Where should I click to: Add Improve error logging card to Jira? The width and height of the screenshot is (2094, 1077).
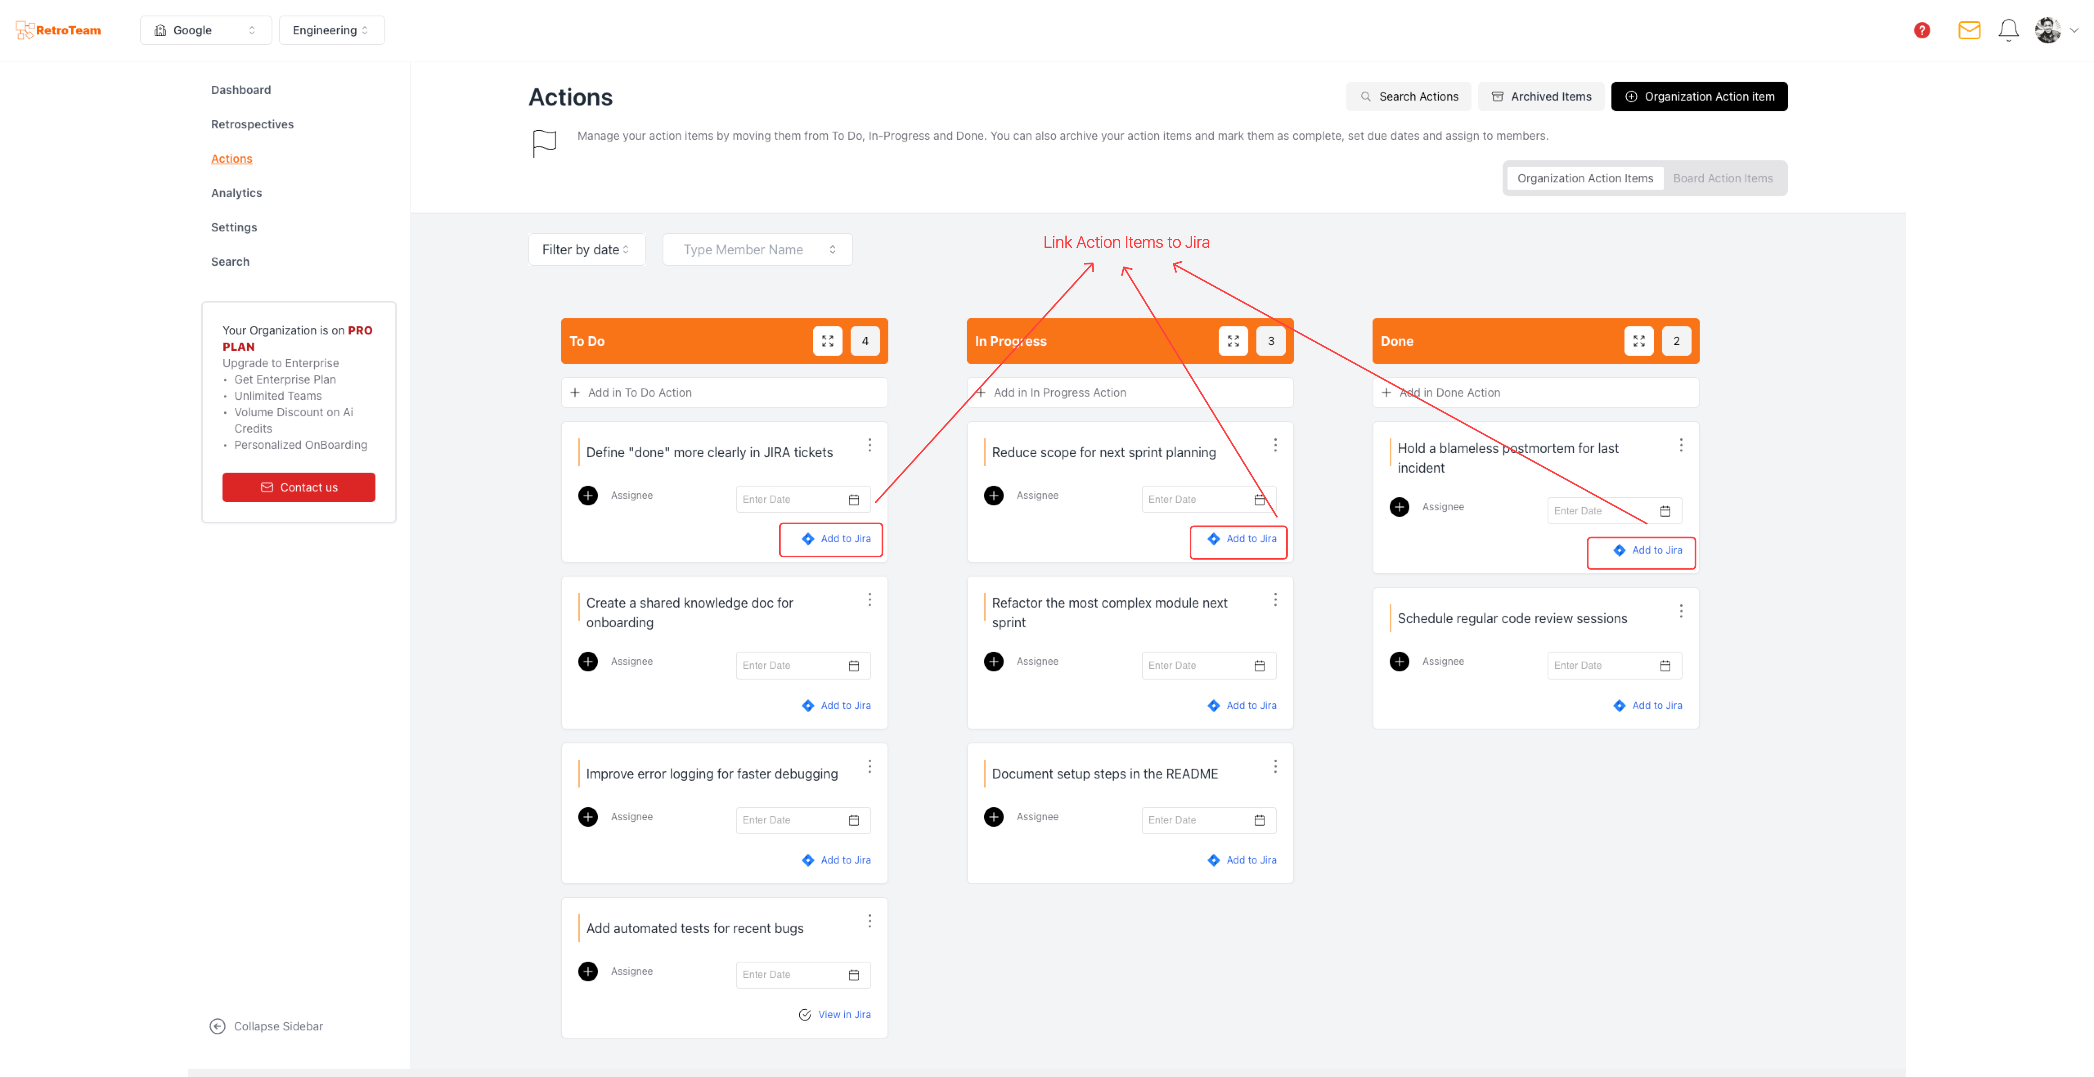coord(836,861)
